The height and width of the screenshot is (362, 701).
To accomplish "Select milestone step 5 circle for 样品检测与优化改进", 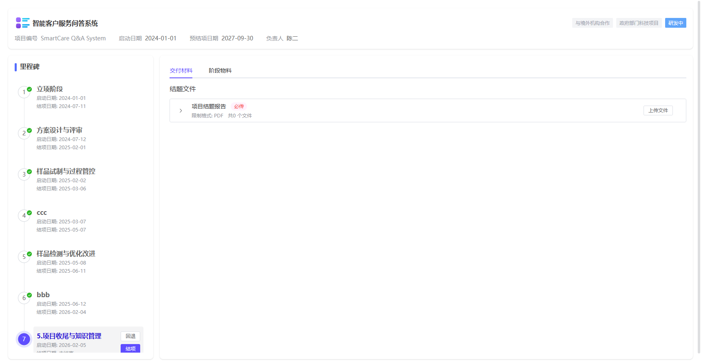I will click(x=24, y=257).
